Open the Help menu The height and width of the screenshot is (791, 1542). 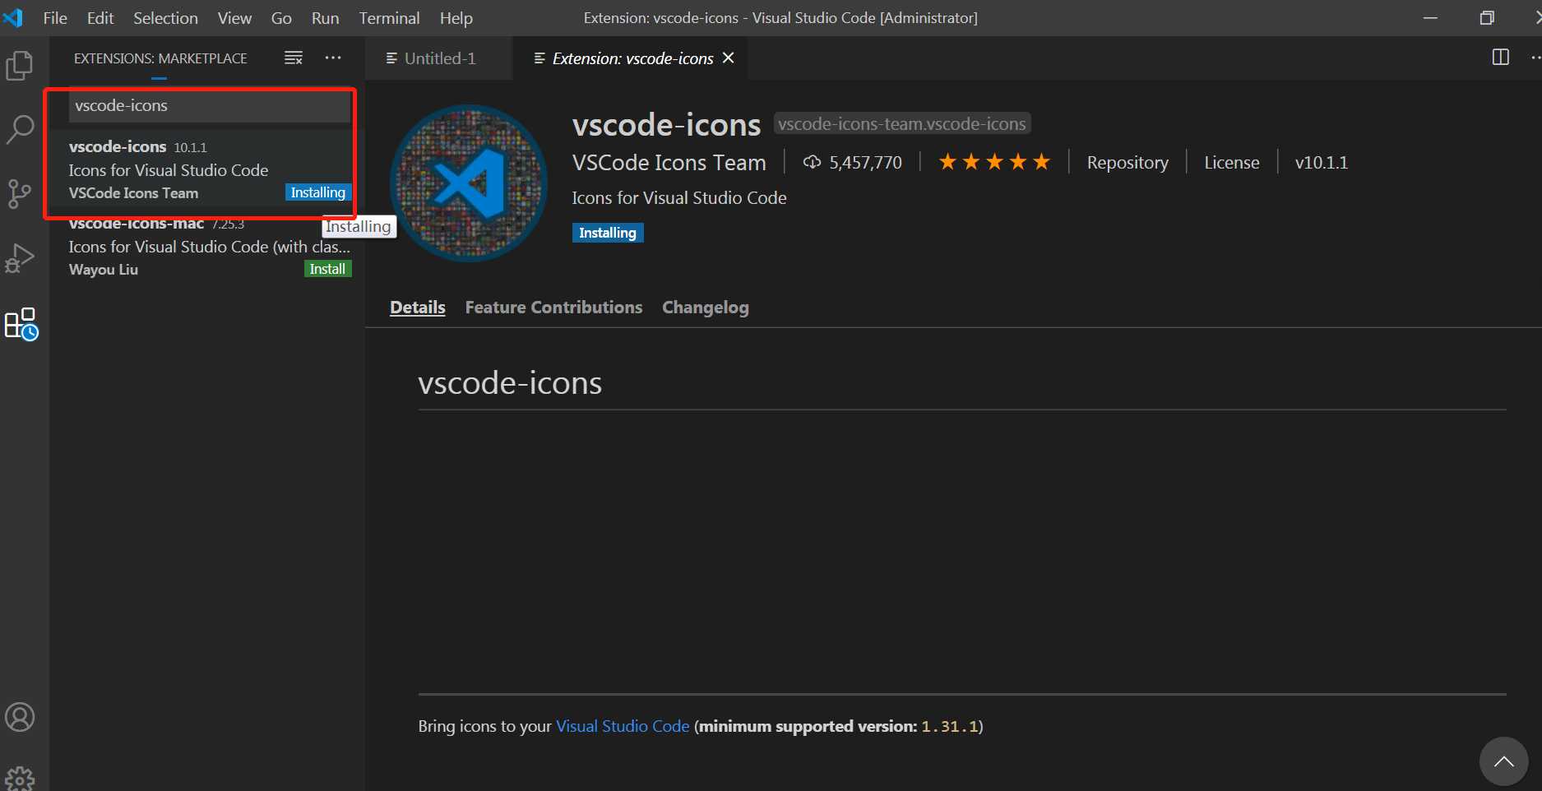(456, 17)
